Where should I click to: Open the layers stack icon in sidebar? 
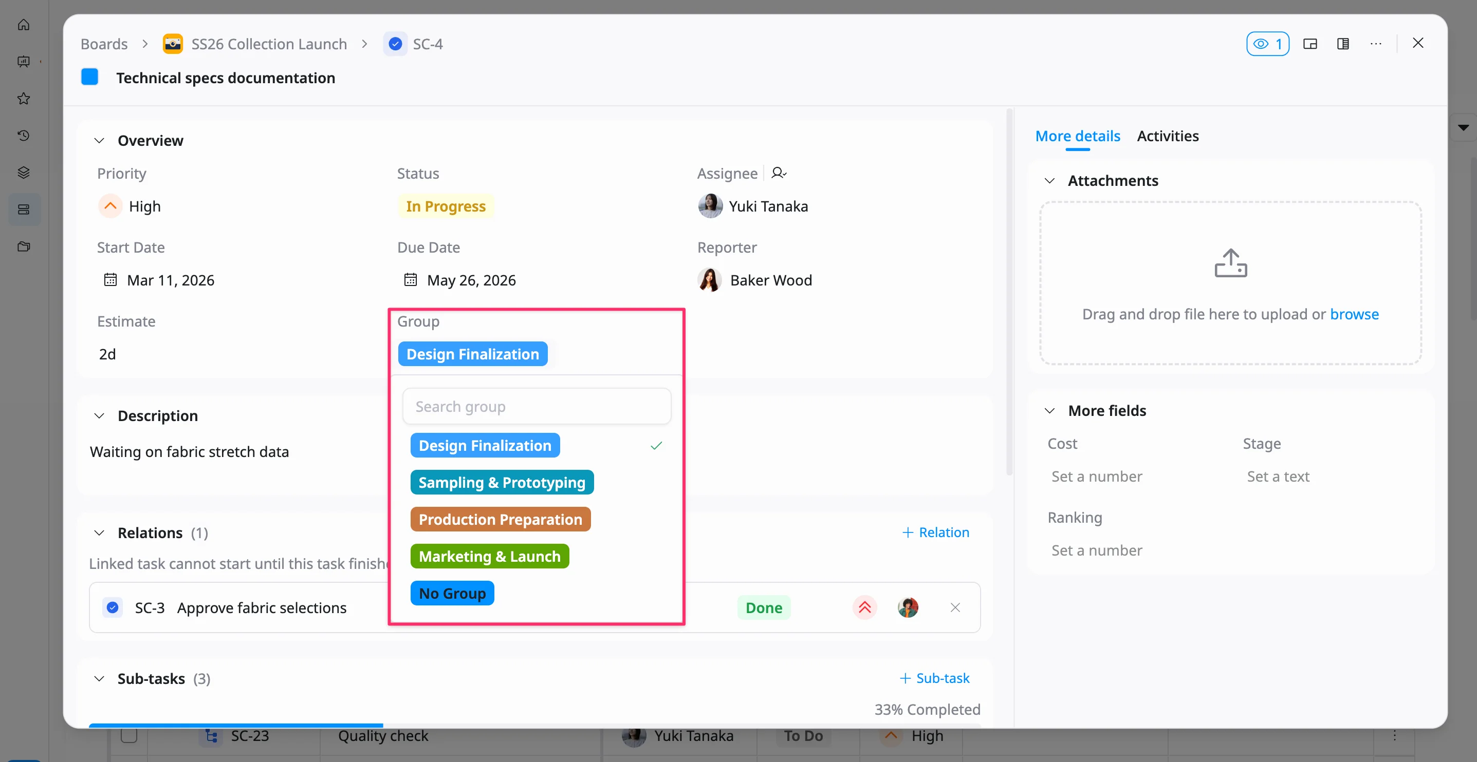(24, 173)
